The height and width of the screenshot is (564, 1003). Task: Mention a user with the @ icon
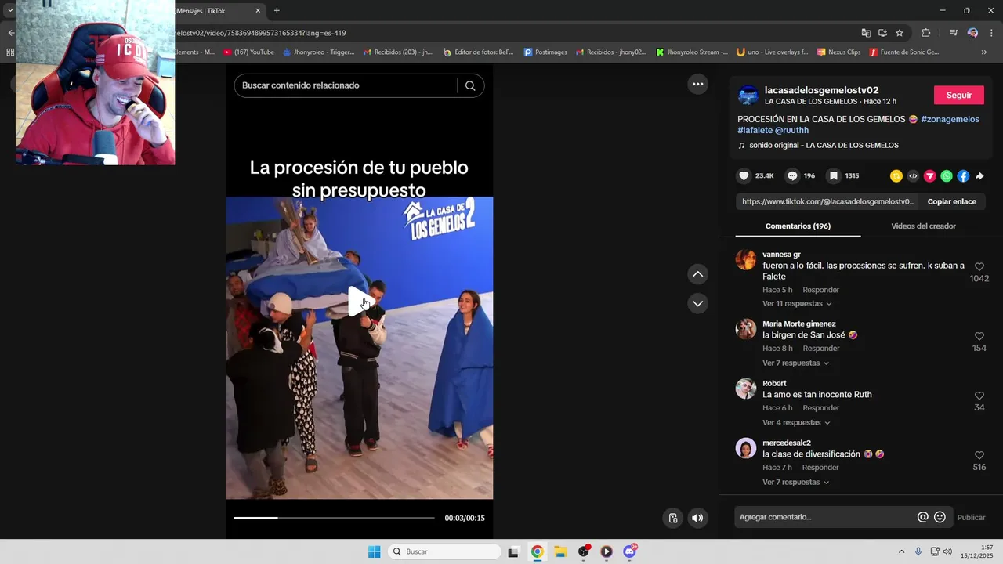(923, 517)
